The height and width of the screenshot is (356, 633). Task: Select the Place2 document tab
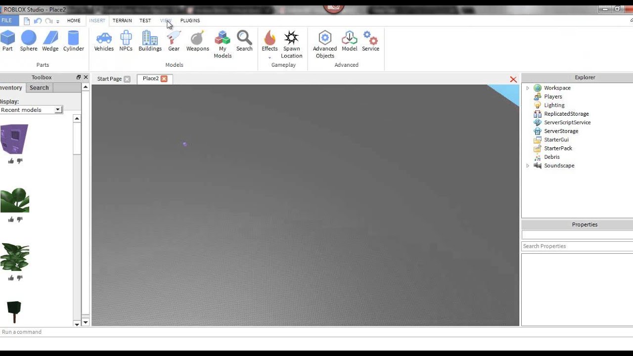[x=151, y=78]
